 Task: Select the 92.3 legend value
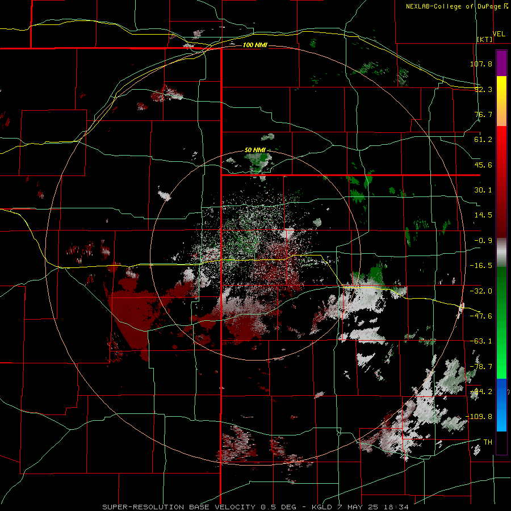click(483, 89)
